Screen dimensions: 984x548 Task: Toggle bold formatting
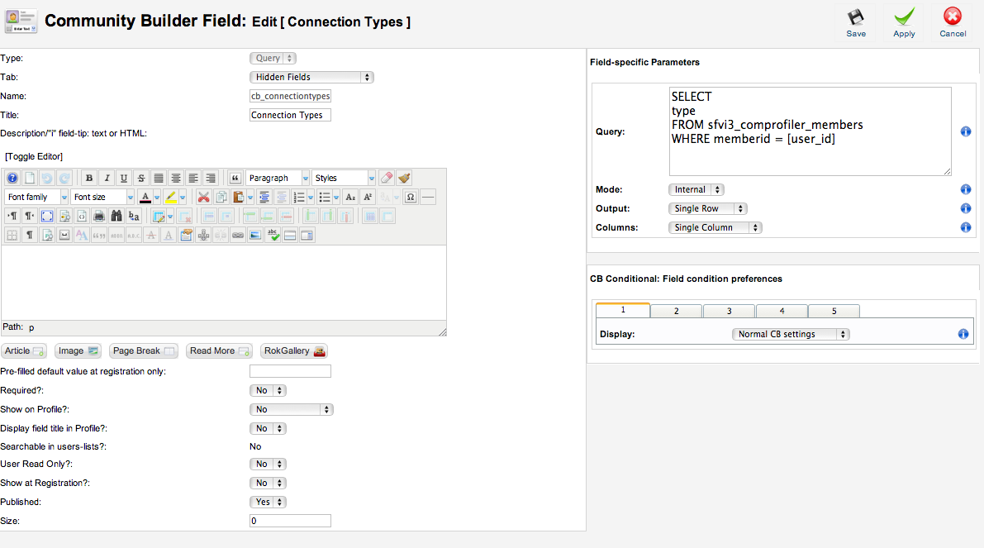click(x=89, y=178)
